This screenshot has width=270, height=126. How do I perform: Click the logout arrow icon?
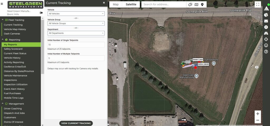tap(41, 13)
